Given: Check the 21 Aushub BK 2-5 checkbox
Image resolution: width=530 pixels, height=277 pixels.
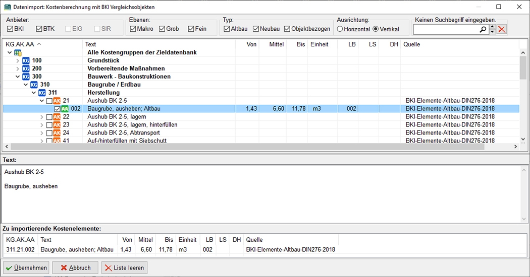Looking at the screenshot, I should point(49,101).
